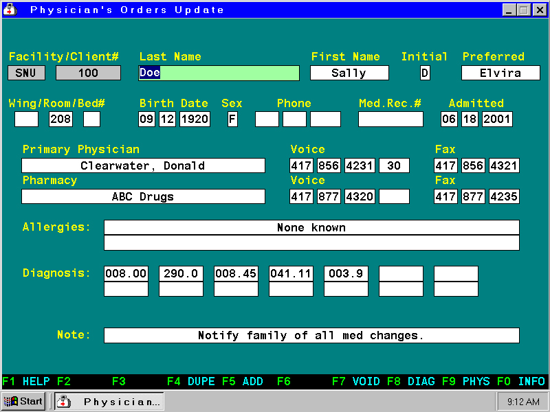
Task: Click the birth month field 09
Action: point(146,119)
